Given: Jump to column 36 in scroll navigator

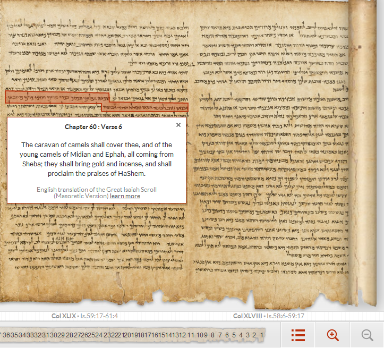Looking at the screenshot, I should coord(6,335).
